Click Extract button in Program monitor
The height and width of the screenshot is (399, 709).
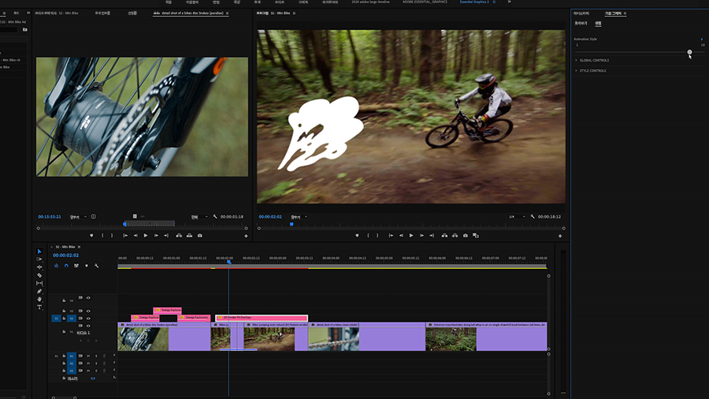point(455,235)
